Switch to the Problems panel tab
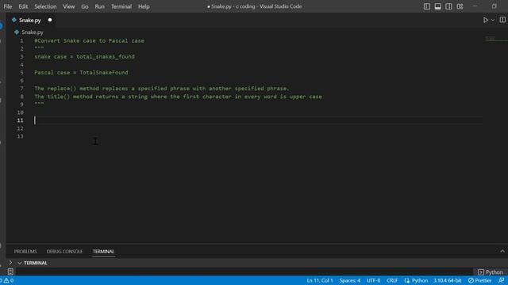This screenshot has height=285, width=508. (25, 252)
